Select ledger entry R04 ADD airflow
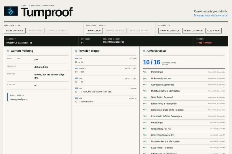232x154 pixels. tap(106, 61)
